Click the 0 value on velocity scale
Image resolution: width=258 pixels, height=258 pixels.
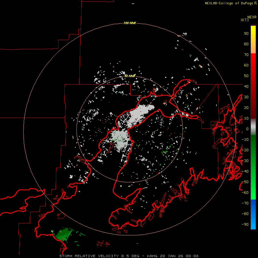pos(247,129)
